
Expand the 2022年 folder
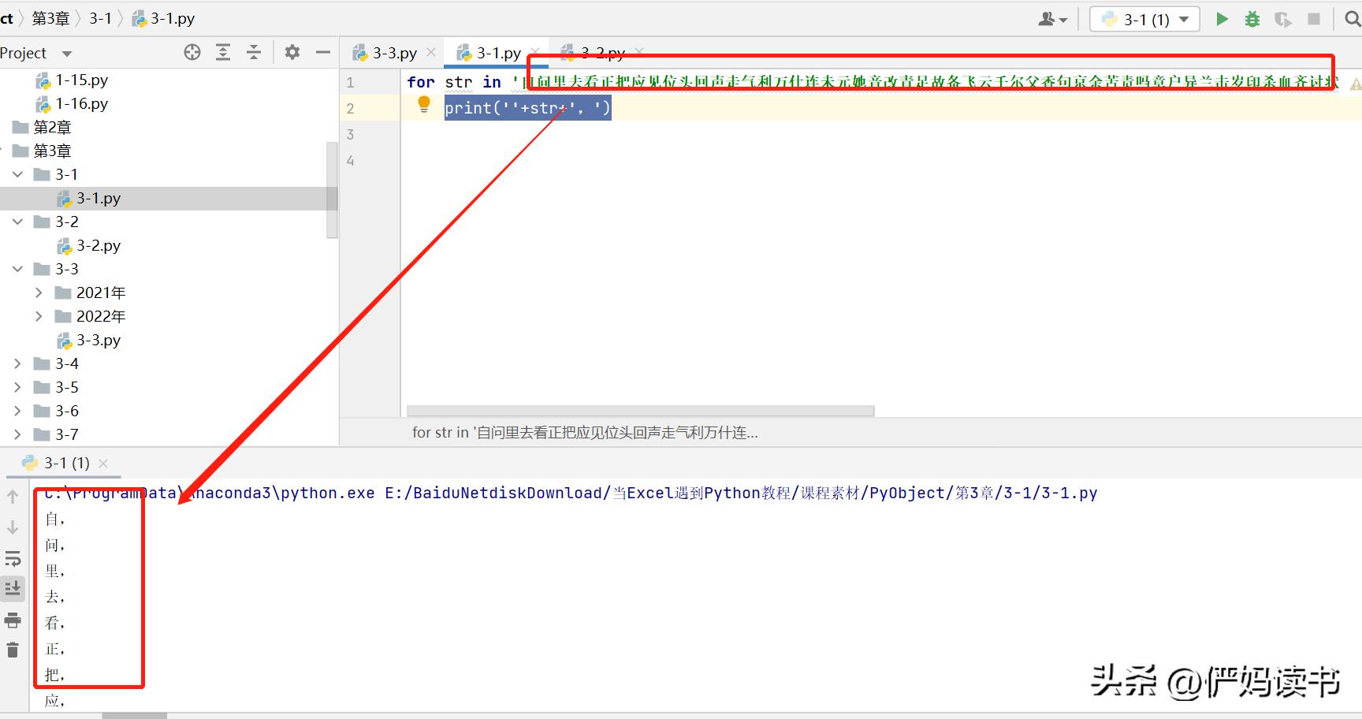(x=39, y=316)
